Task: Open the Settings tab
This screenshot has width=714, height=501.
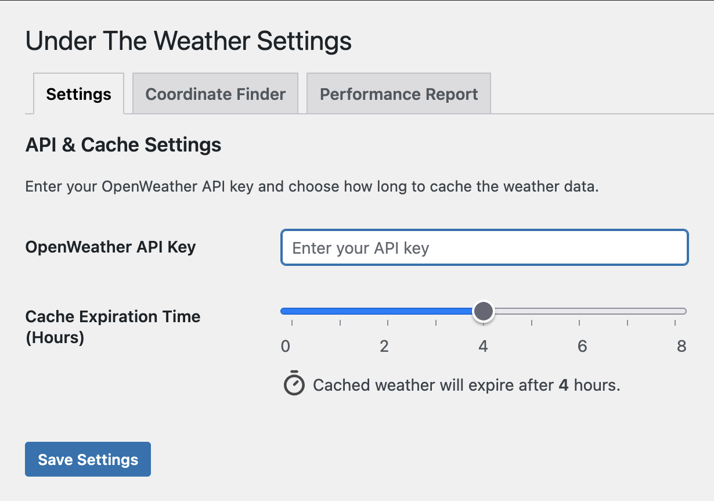Action: click(x=78, y=94)
